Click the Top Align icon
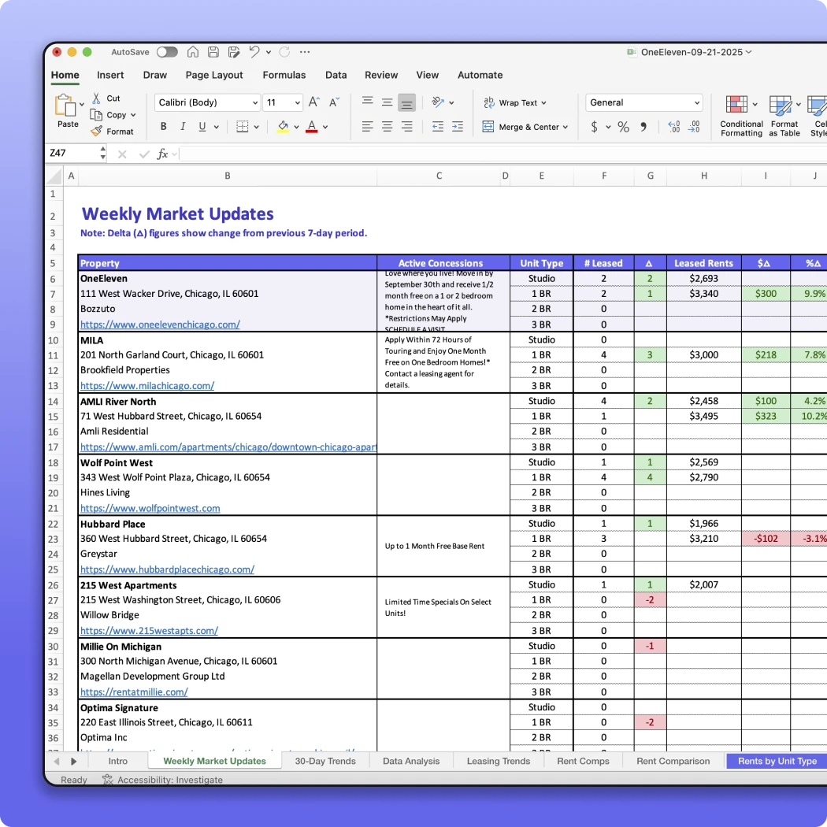Screen dimensions: 827x827 click(368, 102)
